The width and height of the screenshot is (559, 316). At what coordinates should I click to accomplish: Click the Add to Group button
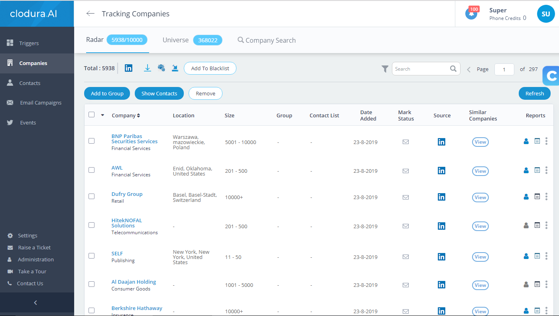107,93
